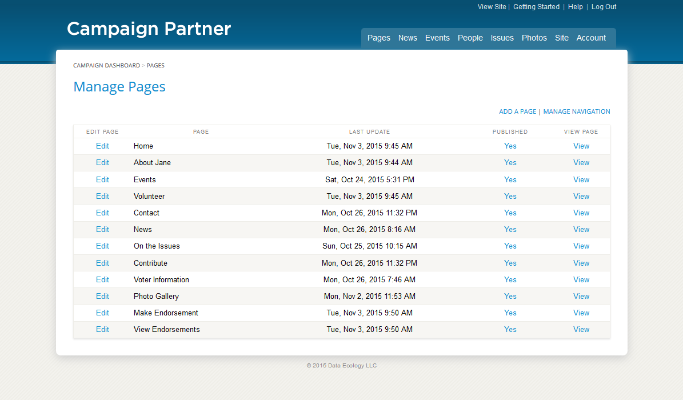This screenshot has width=683, height=400.
Task: Edit the Volunteer page
Action: click(102, 196)
